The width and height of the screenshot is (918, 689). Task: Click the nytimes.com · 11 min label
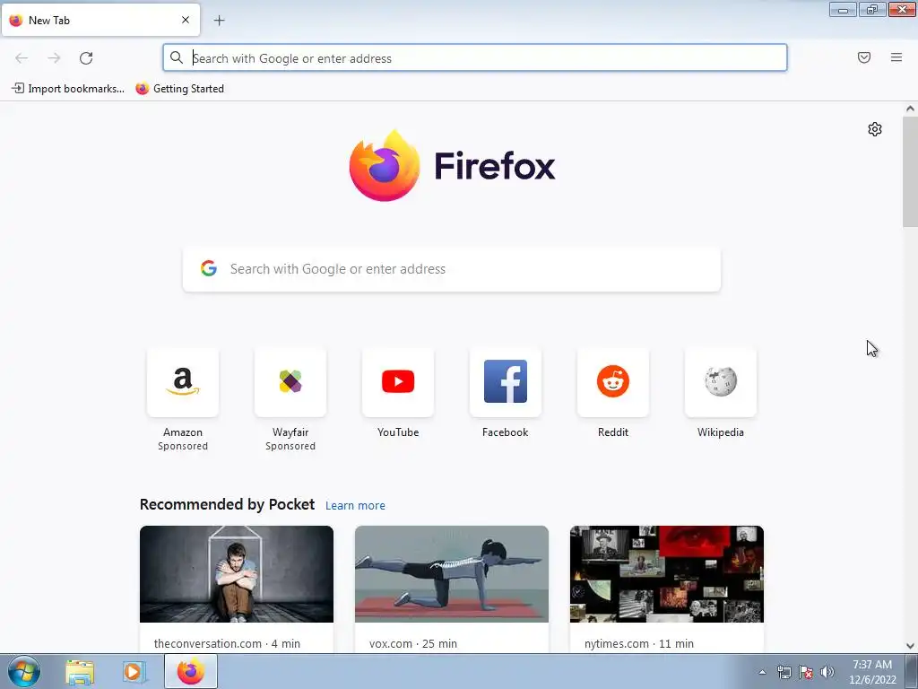click(x=638, y=643)
